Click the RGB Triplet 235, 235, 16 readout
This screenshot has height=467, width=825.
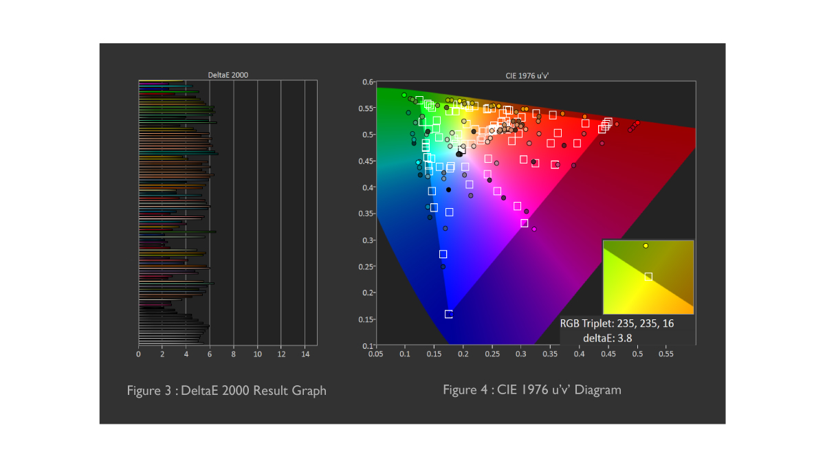click(x=617, y=323)
